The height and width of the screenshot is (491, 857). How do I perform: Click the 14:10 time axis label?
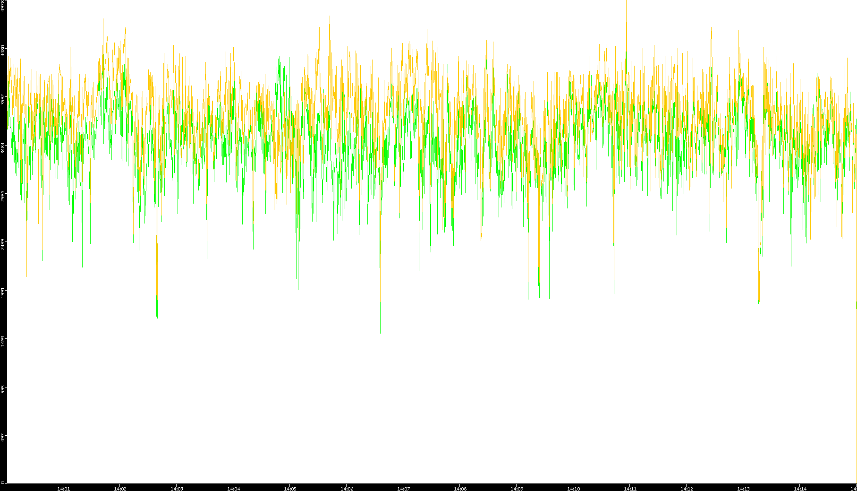click(x=573, y=488)
